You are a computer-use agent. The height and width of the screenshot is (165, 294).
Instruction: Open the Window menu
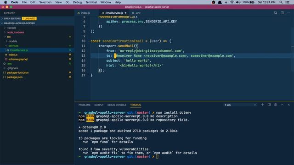(x=106, y=2)
